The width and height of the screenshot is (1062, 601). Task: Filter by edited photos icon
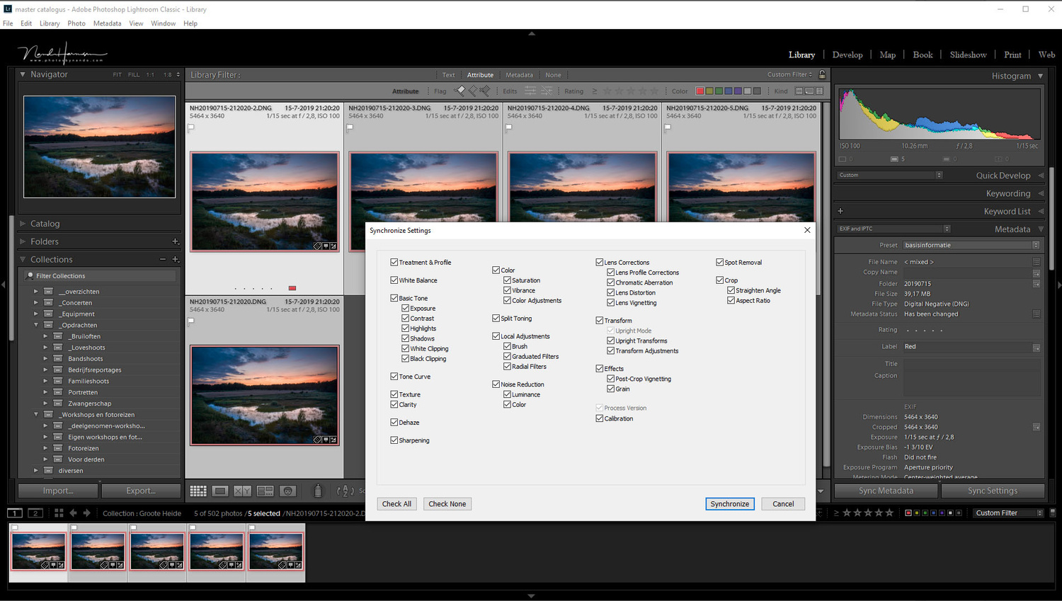(x=530, y=91)
